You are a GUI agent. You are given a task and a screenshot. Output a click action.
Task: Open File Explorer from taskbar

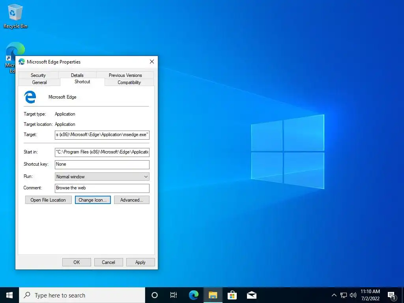click(213, 295)
